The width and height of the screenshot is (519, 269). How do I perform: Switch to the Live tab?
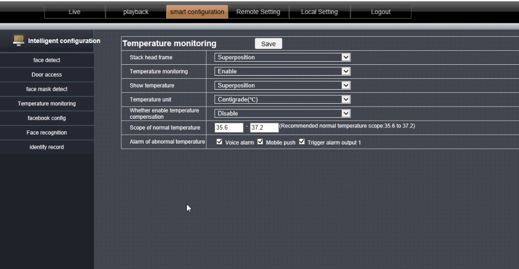74,12
